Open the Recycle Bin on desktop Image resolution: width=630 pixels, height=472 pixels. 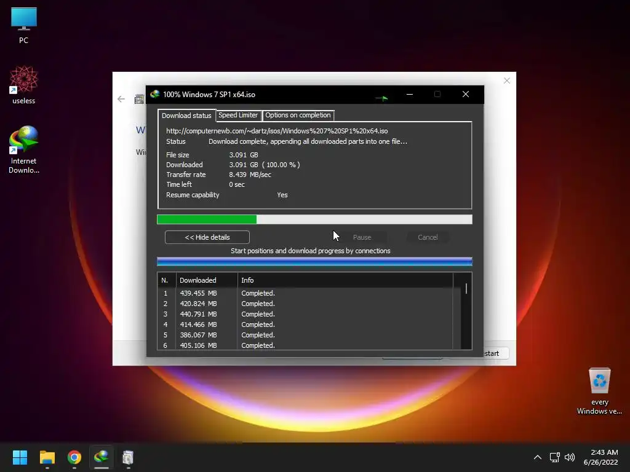(599, 391)
